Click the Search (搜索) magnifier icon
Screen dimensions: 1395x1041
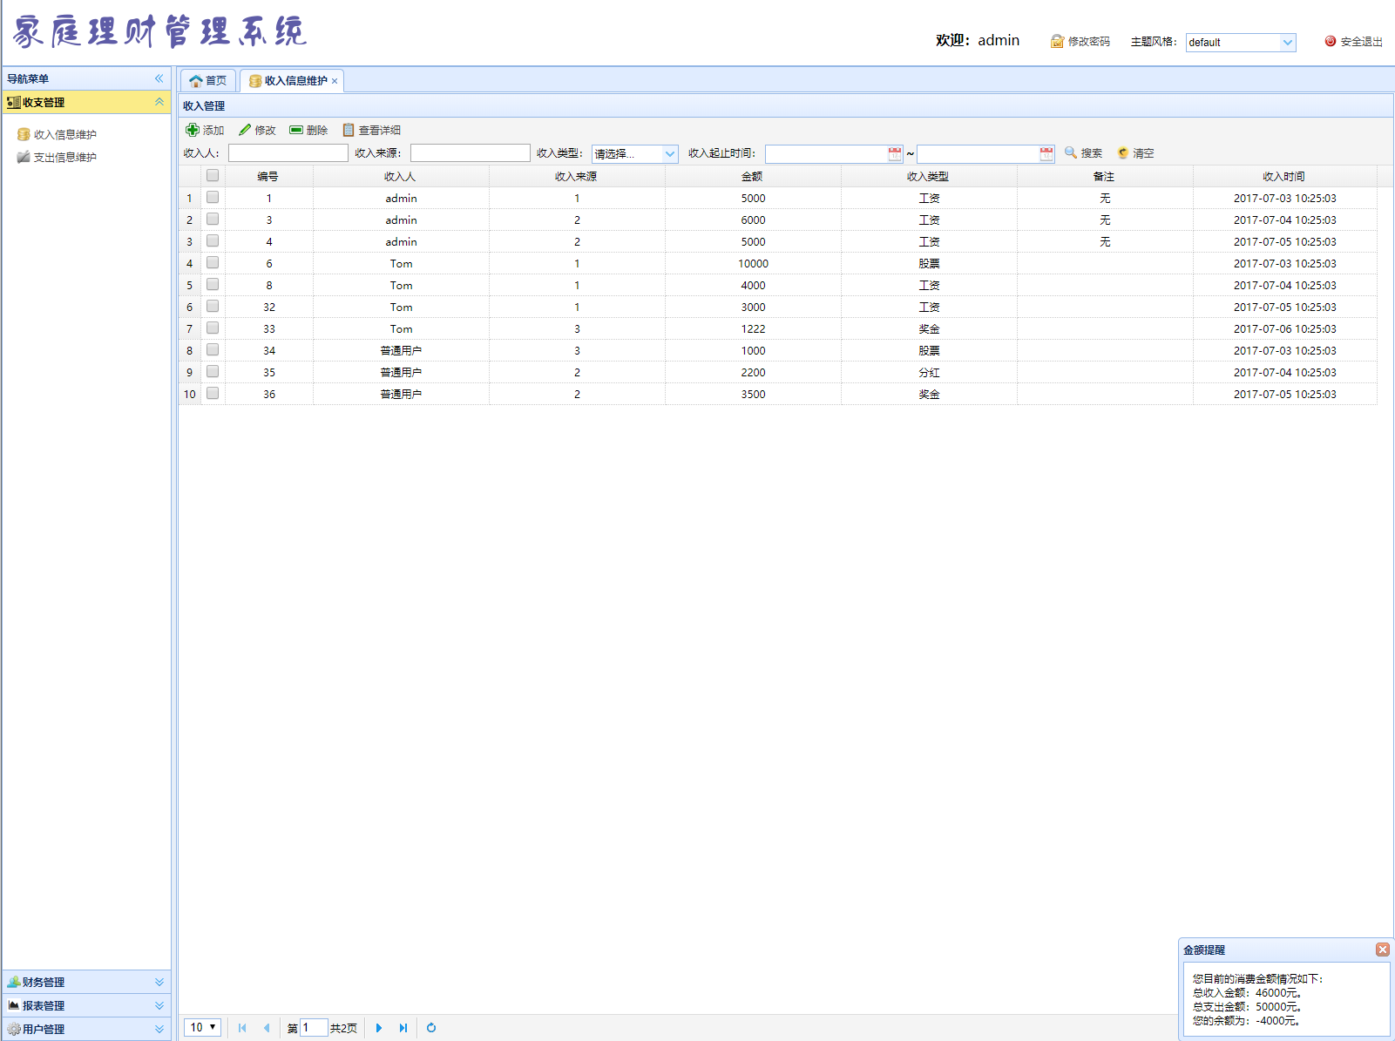(1071, 152)
